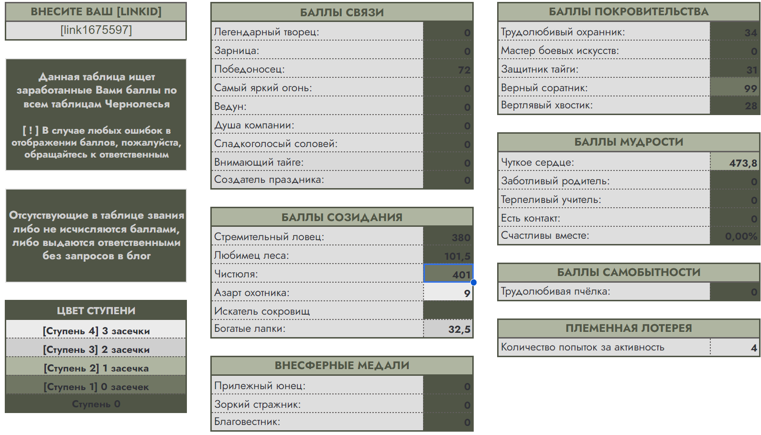This screenshot has height=435, width=761.
Task: Select the Чистюля score cell showing 401
Action: (448, 274)
